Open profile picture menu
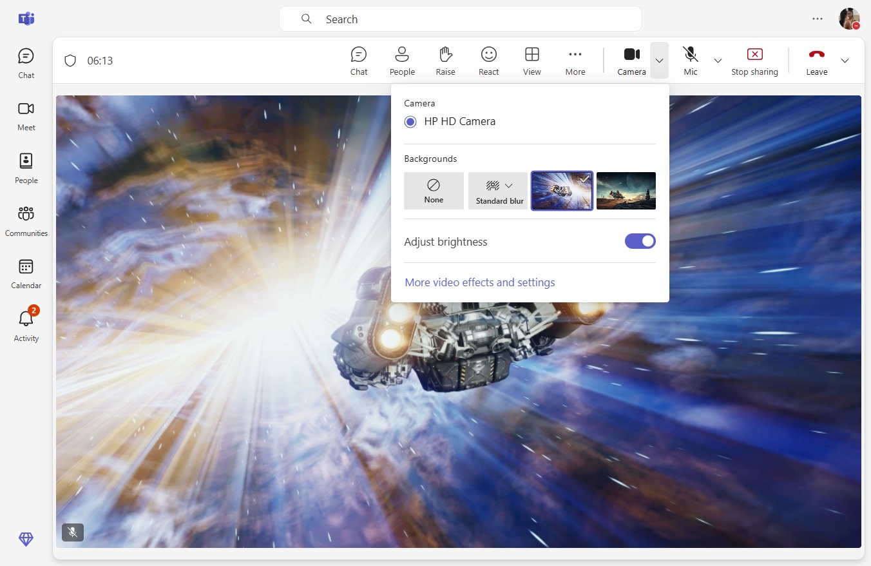Viewport: 871px width, 566px height. click(849, 19)
